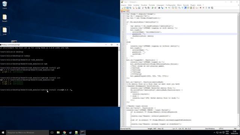Click the UTF-8 encoding status entry
The image size is (240, 135).
click(221, 129)
